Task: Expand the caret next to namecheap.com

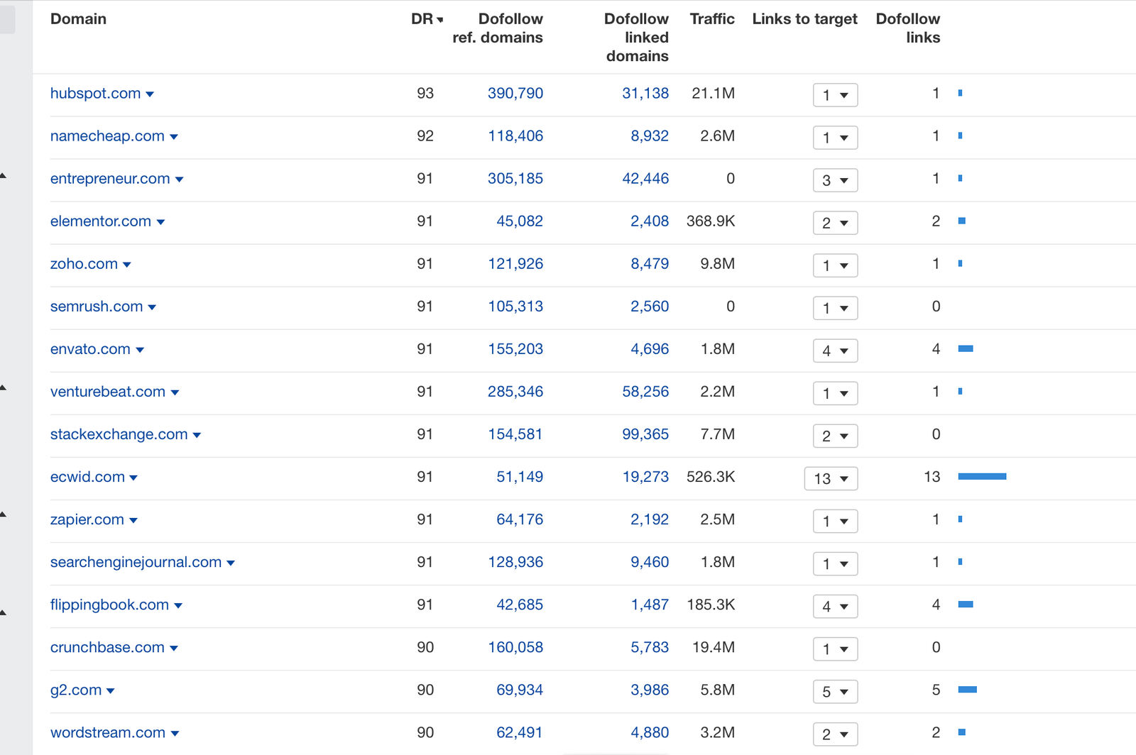Action: pyautogui.click(x=174, y=137)
